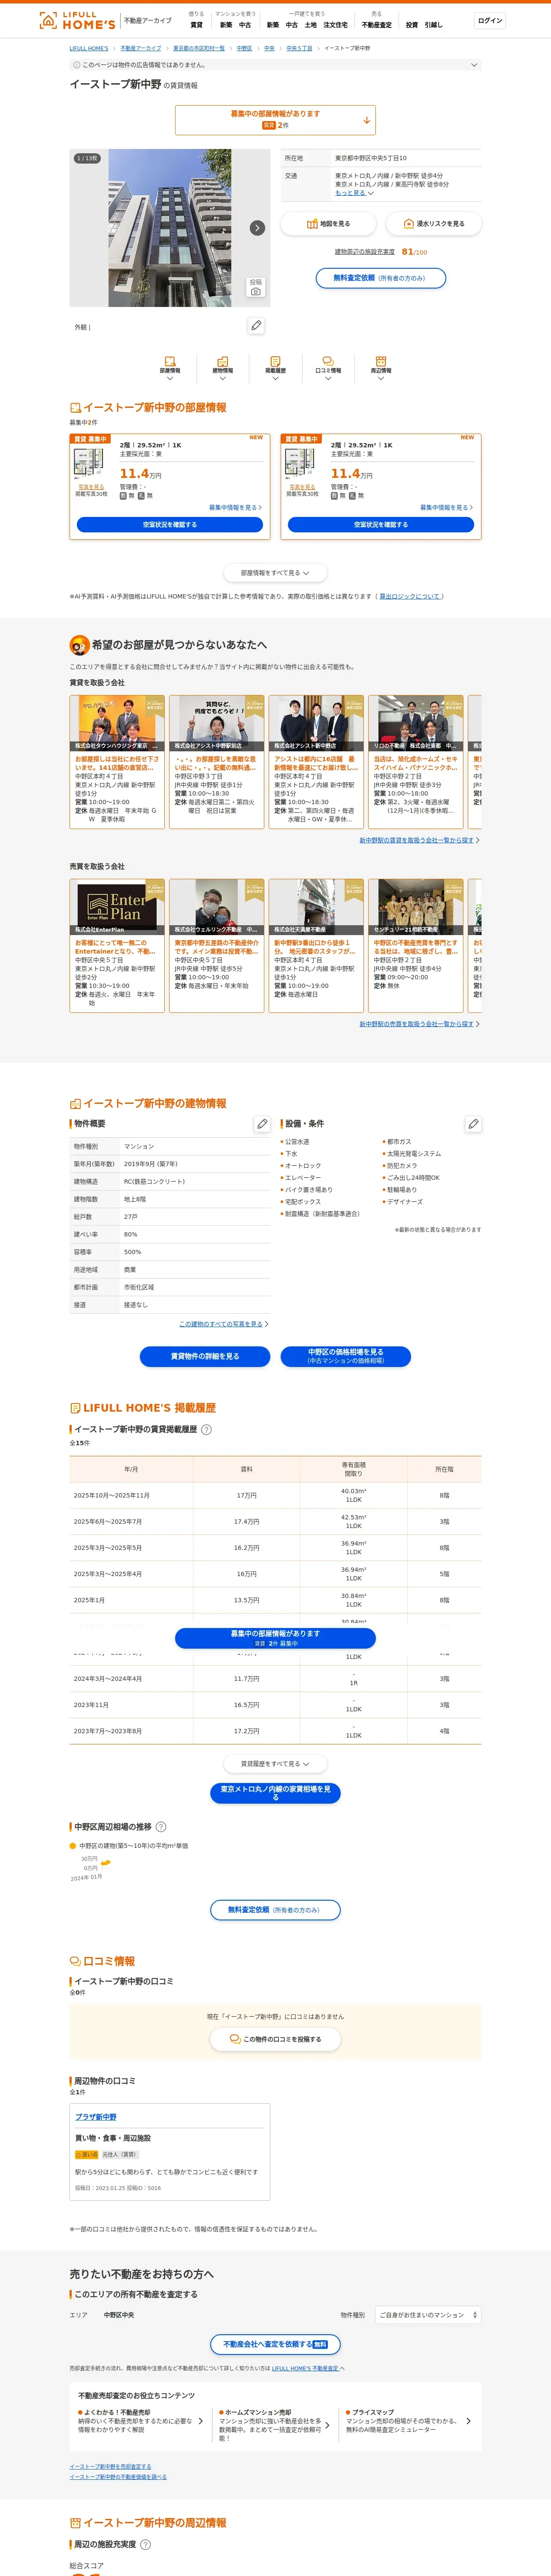Open 賃貸 in the top navigation
551x2576 pixels.
[x=196, y=25]
